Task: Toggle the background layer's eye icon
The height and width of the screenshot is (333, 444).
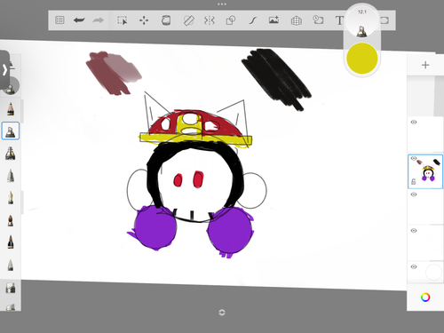Action: click(414, 266)
